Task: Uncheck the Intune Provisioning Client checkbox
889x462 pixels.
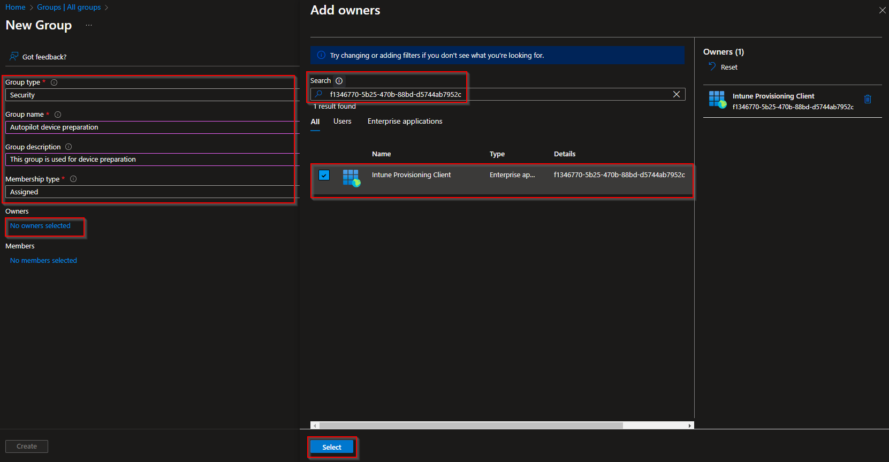Action: pos(324,175)
